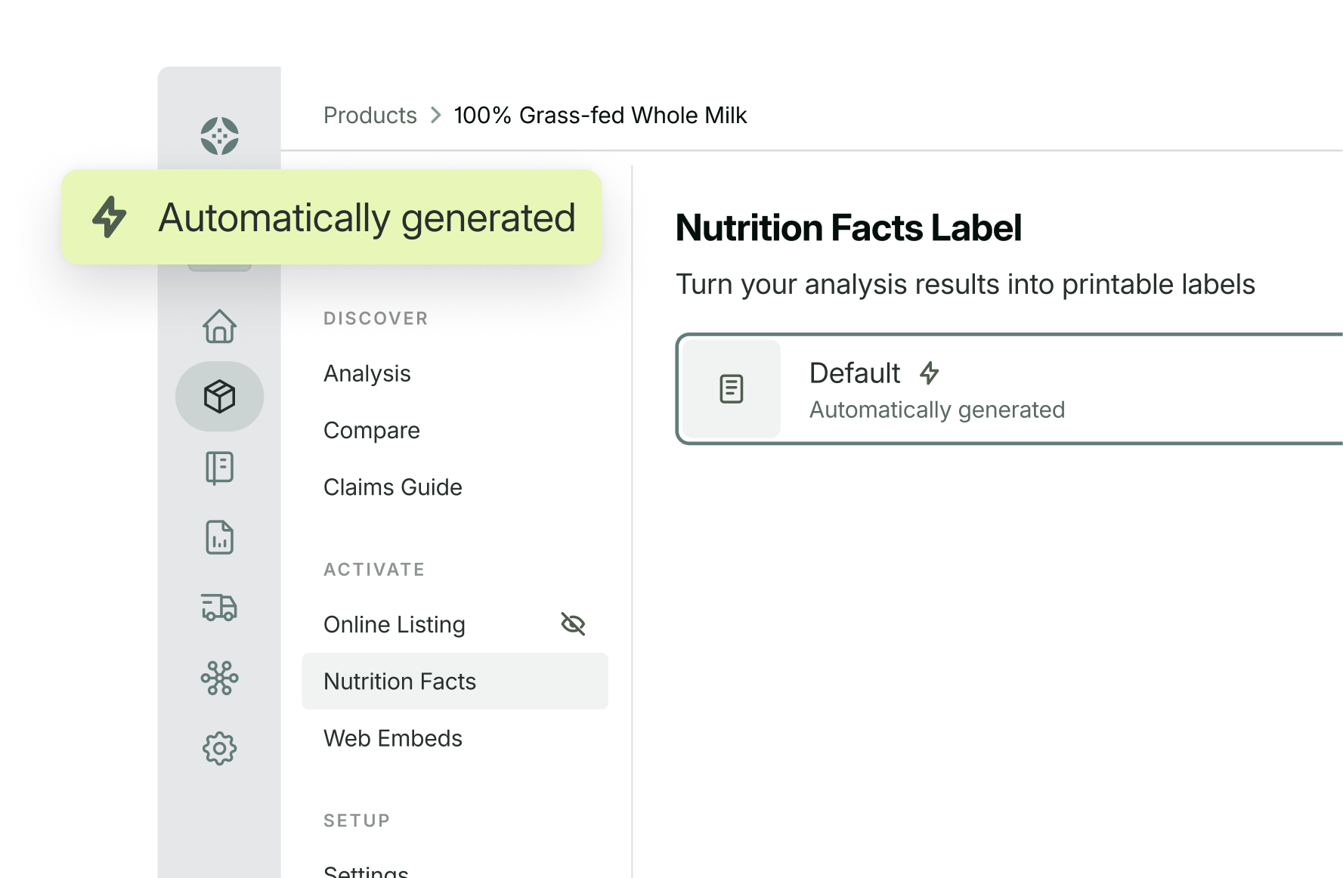This screenshot has height=878, width=1343.
Task: Open Claims Guide page
Action: point(392,487)
